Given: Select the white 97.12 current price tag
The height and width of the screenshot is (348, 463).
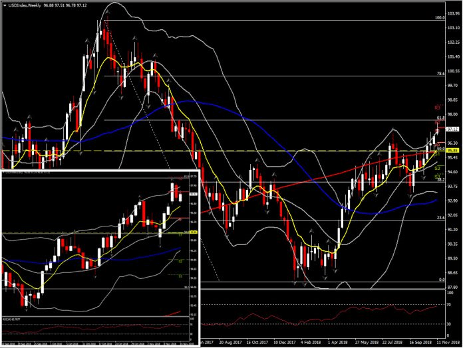Looking at the screenshot, I should (x=452, y=129).
